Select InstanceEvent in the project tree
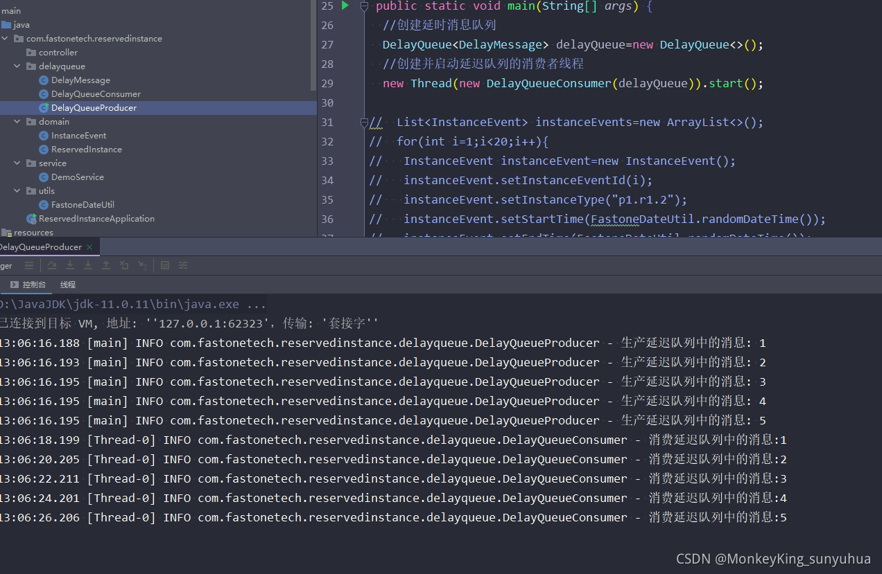Viewport: 882px width, 574px height. 78,136
